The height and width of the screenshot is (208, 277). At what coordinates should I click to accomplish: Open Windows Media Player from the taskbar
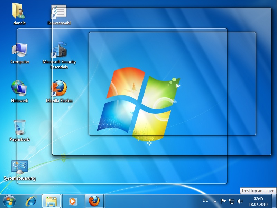click(73, 201)
